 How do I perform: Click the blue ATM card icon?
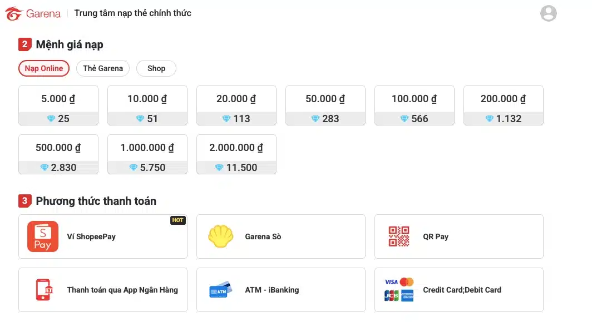(221, 290)
